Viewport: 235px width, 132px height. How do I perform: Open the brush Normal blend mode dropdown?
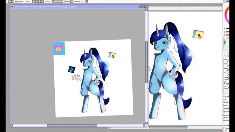click(226, 96)
